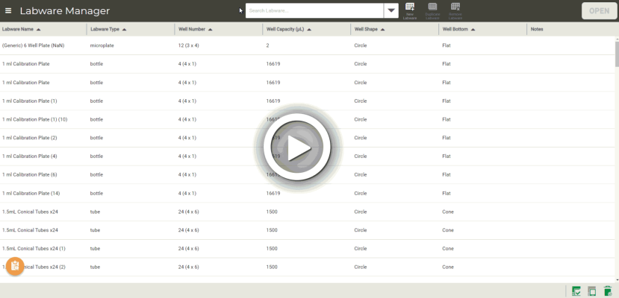Click the orange clipboard floating button
The width and height of the screenshot is (619, 298).
pyautogui.click(x=15, y=266)
